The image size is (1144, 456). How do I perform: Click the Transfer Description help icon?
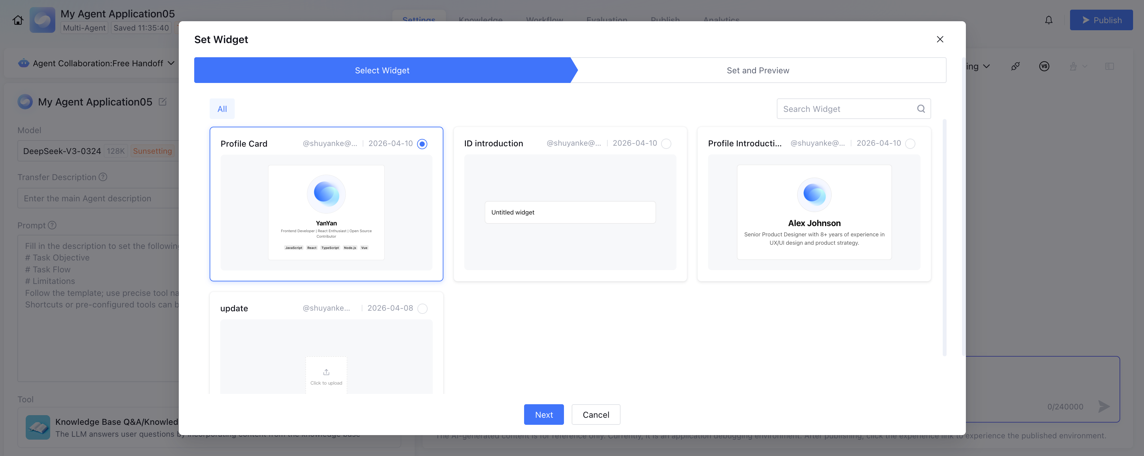pos(103,177)
